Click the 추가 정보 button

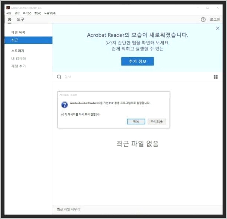[x=138, y=61]
